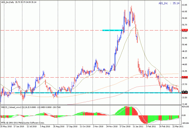Select the 52.50 price axis label
Viewport: 189px width, 128px height.
tap(185, 38)
